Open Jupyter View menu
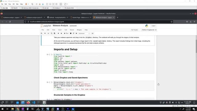The width and height of the screenshot is (197, 111). pos(54,30)
